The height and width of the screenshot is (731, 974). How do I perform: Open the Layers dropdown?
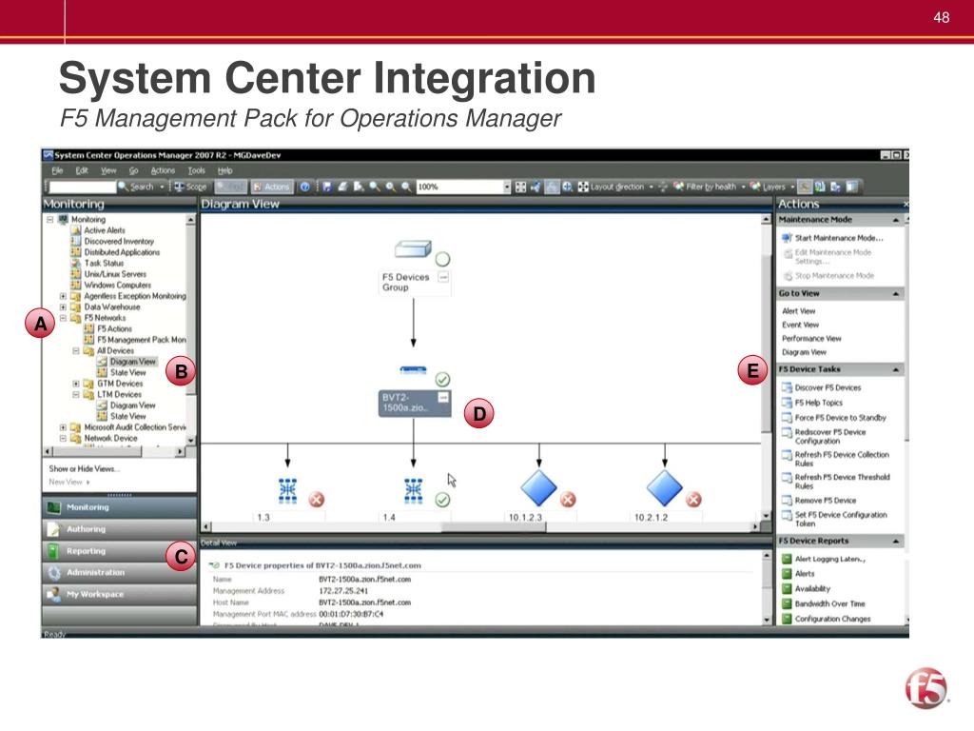pos(792,187)
